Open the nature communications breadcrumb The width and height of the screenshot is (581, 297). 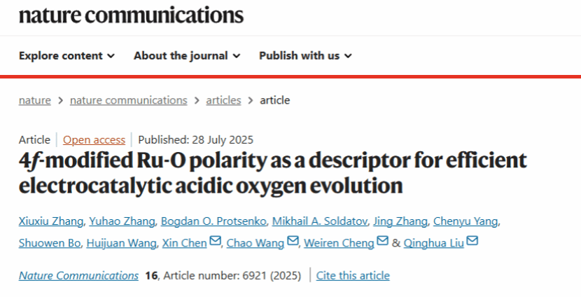click(x=129, y=100)
